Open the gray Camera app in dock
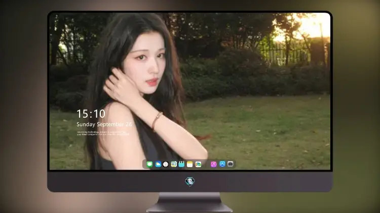This screenshot has width=380, height=213. click(231, 164)
